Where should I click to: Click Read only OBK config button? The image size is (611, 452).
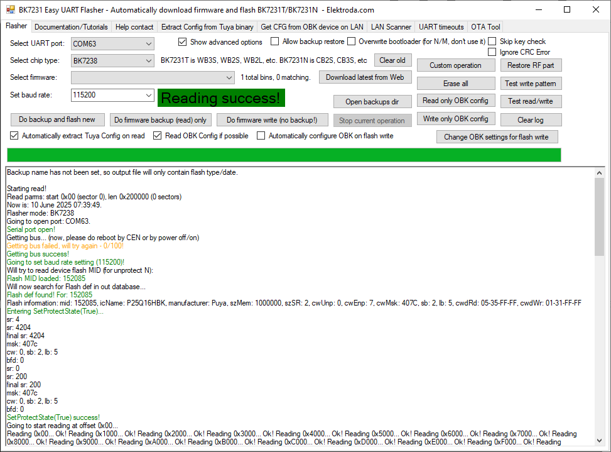pyautogui.click(x=456, y=101)
